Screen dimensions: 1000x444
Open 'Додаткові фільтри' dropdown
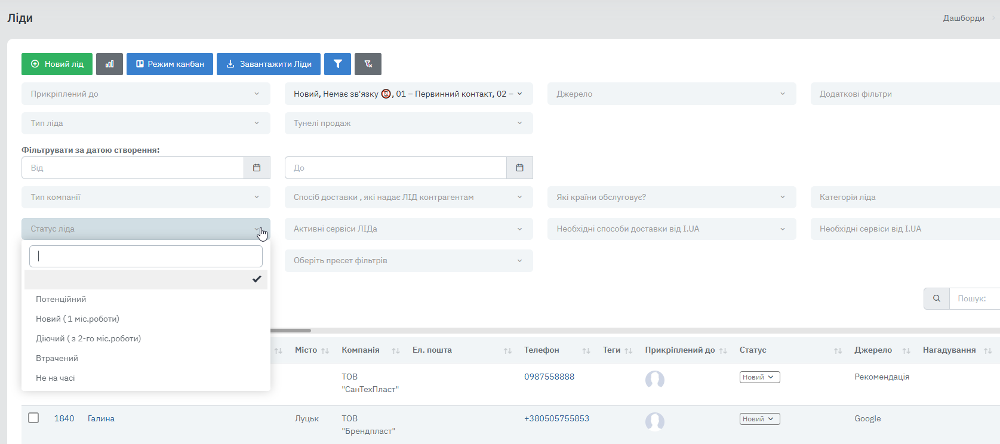[905, 94]
